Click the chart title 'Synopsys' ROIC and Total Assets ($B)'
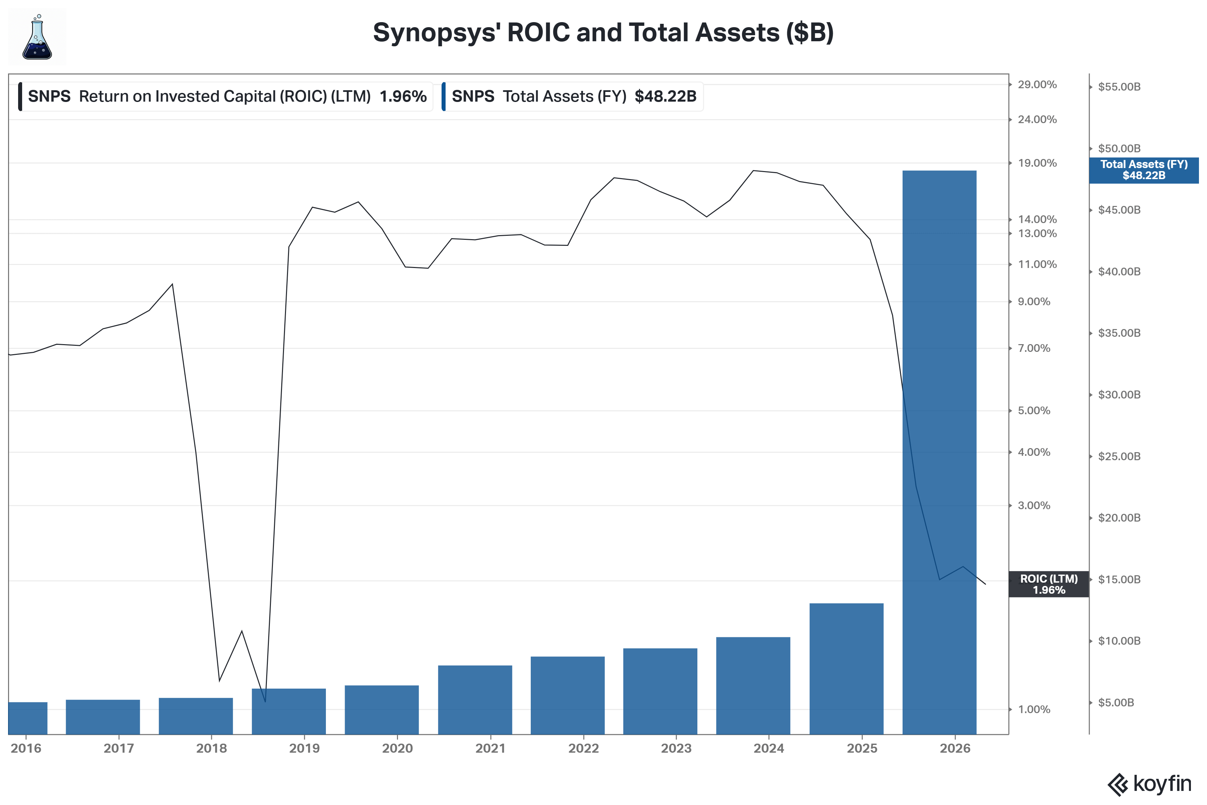The image size is (1207, 805). (603, 32)
